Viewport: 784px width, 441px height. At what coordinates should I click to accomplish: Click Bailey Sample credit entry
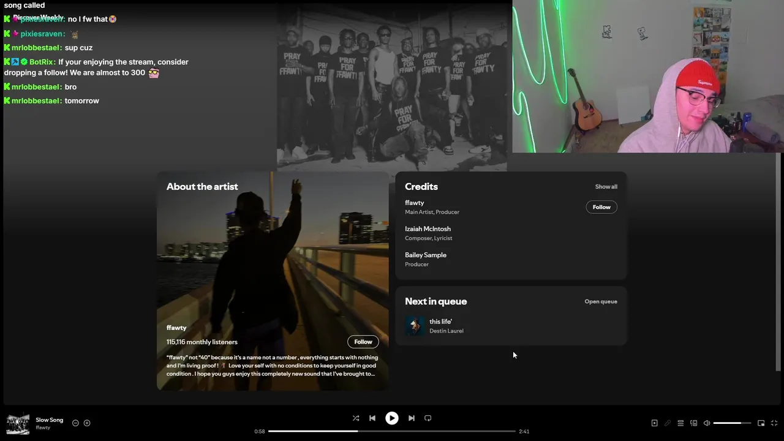(426, 259)
